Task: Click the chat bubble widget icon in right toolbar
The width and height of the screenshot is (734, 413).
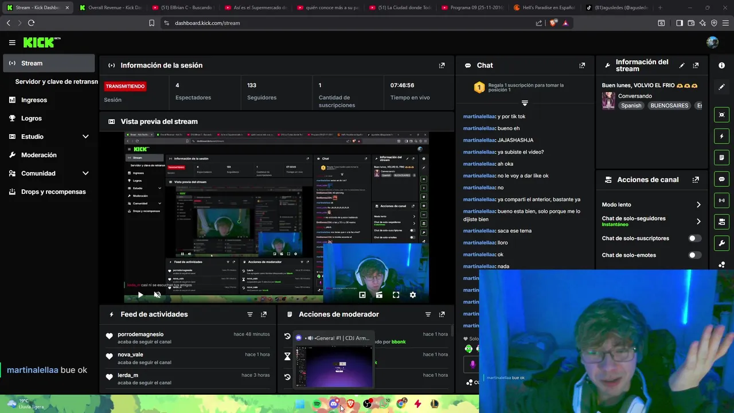Action: pos(721,179)
